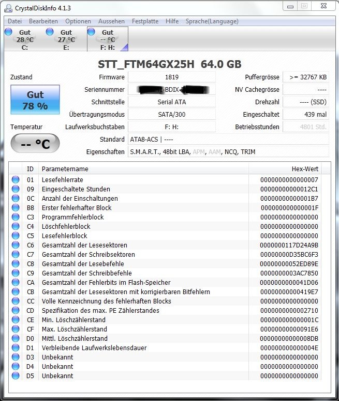
Task: Open the Aussehen menu
Action: click(111, 21)
